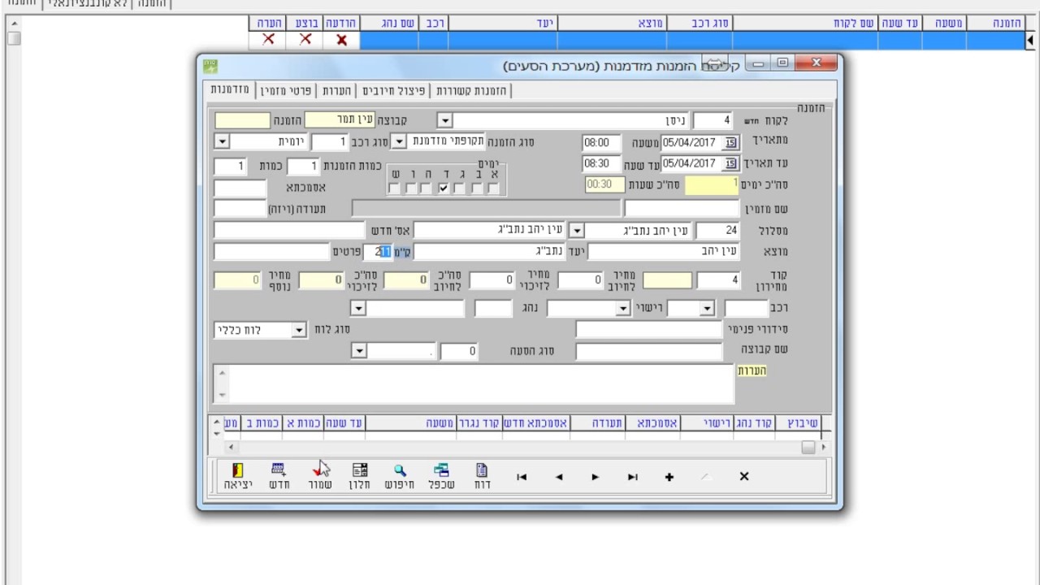
Task: Uncheck day ד checkbox
Action: click(444, 188)
